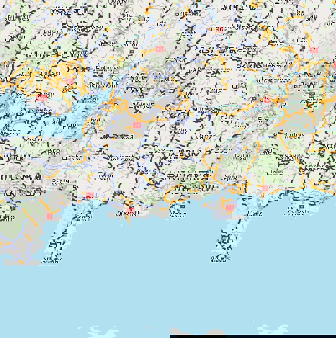Click the red route marker in the central gray area
Viewport: 336px width, 338px height.
[x=137, y=125]
